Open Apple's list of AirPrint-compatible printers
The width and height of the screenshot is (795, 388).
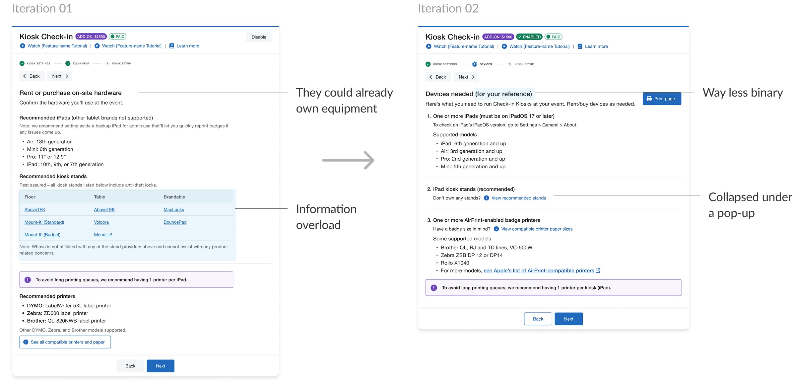(x=539, y=271)
